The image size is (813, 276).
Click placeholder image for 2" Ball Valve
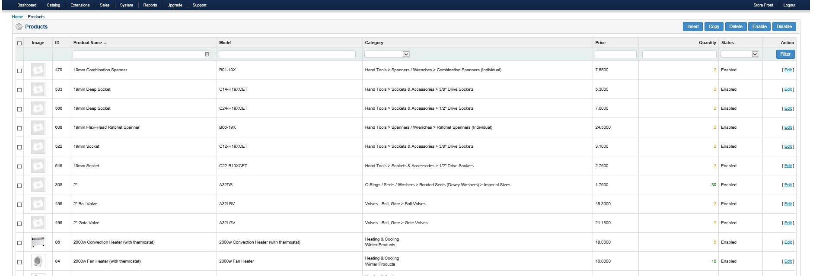click(38, 204)
